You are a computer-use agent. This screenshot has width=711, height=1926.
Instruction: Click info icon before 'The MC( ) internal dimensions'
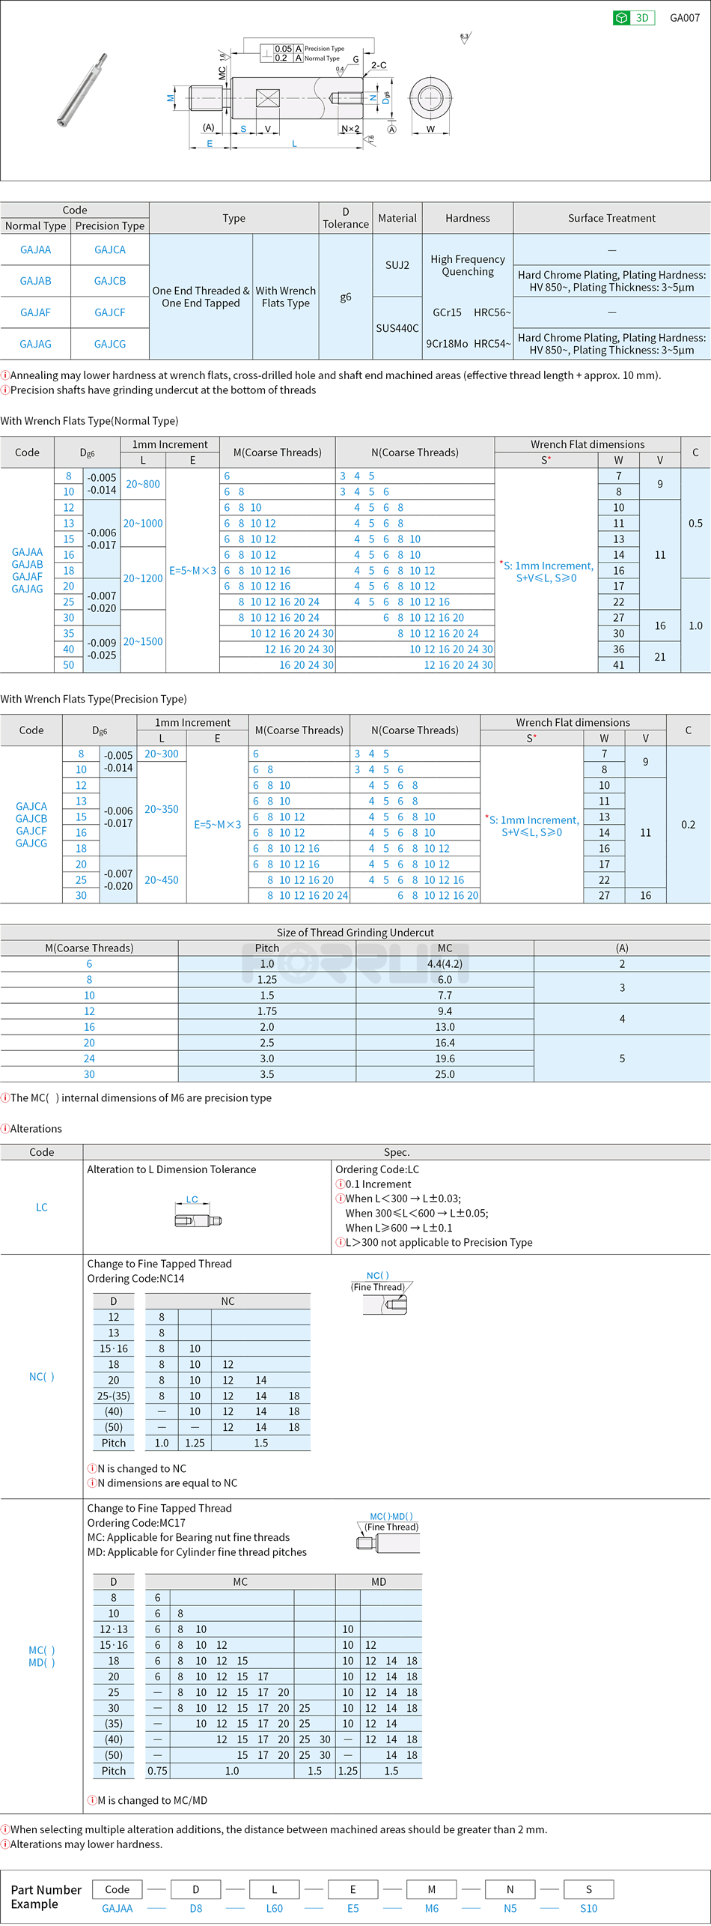tap(5, 1098)
